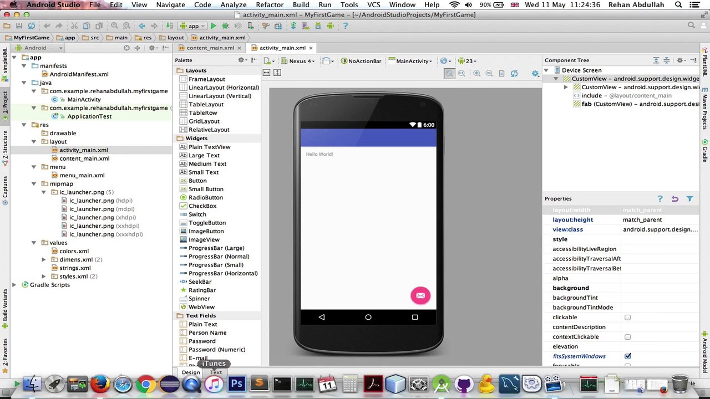Open the Android project view dropdown

(x=39, y=48)
